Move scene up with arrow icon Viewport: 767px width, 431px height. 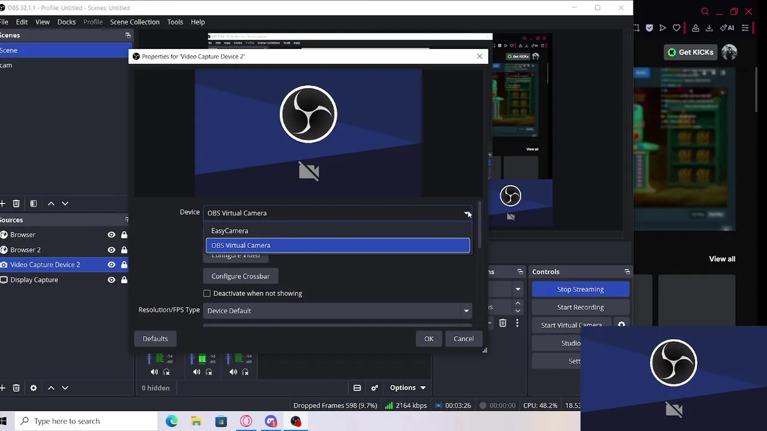point(51,204)
